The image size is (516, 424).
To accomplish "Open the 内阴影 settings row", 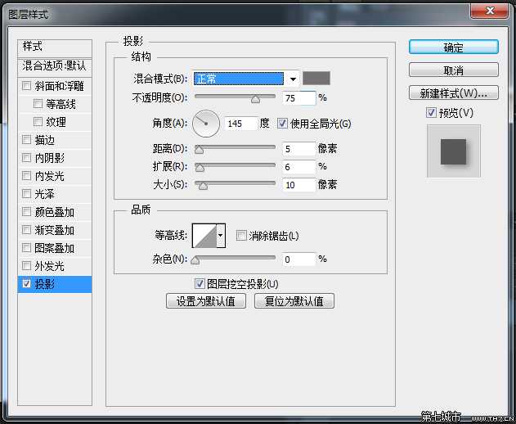I will [55, 158].
